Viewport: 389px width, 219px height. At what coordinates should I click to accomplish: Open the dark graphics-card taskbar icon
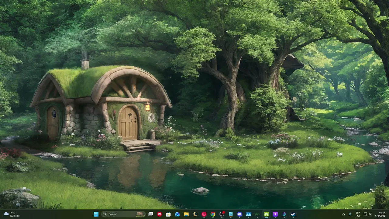coord(257,214)
